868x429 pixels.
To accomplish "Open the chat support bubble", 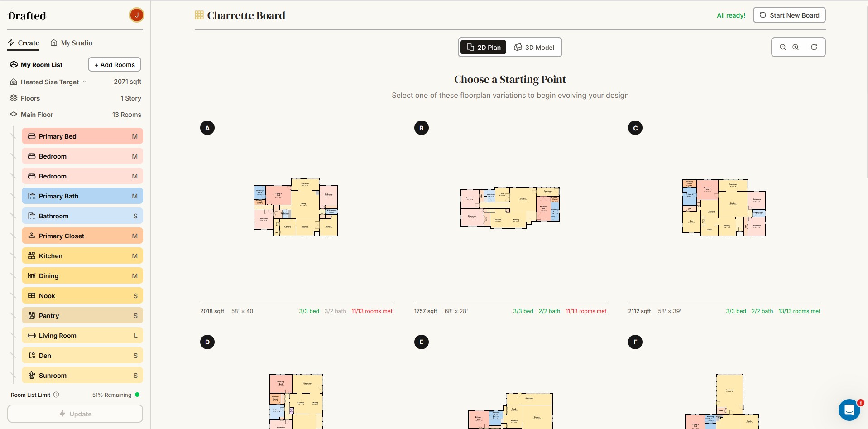I will (x=849, y=410).
